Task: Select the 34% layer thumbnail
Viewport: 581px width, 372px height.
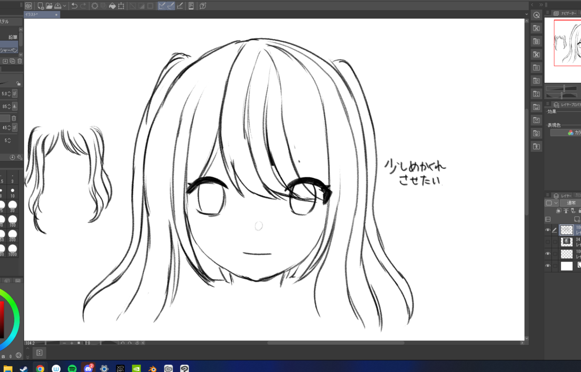Action: pyautogui.click(x=566, y=242)
